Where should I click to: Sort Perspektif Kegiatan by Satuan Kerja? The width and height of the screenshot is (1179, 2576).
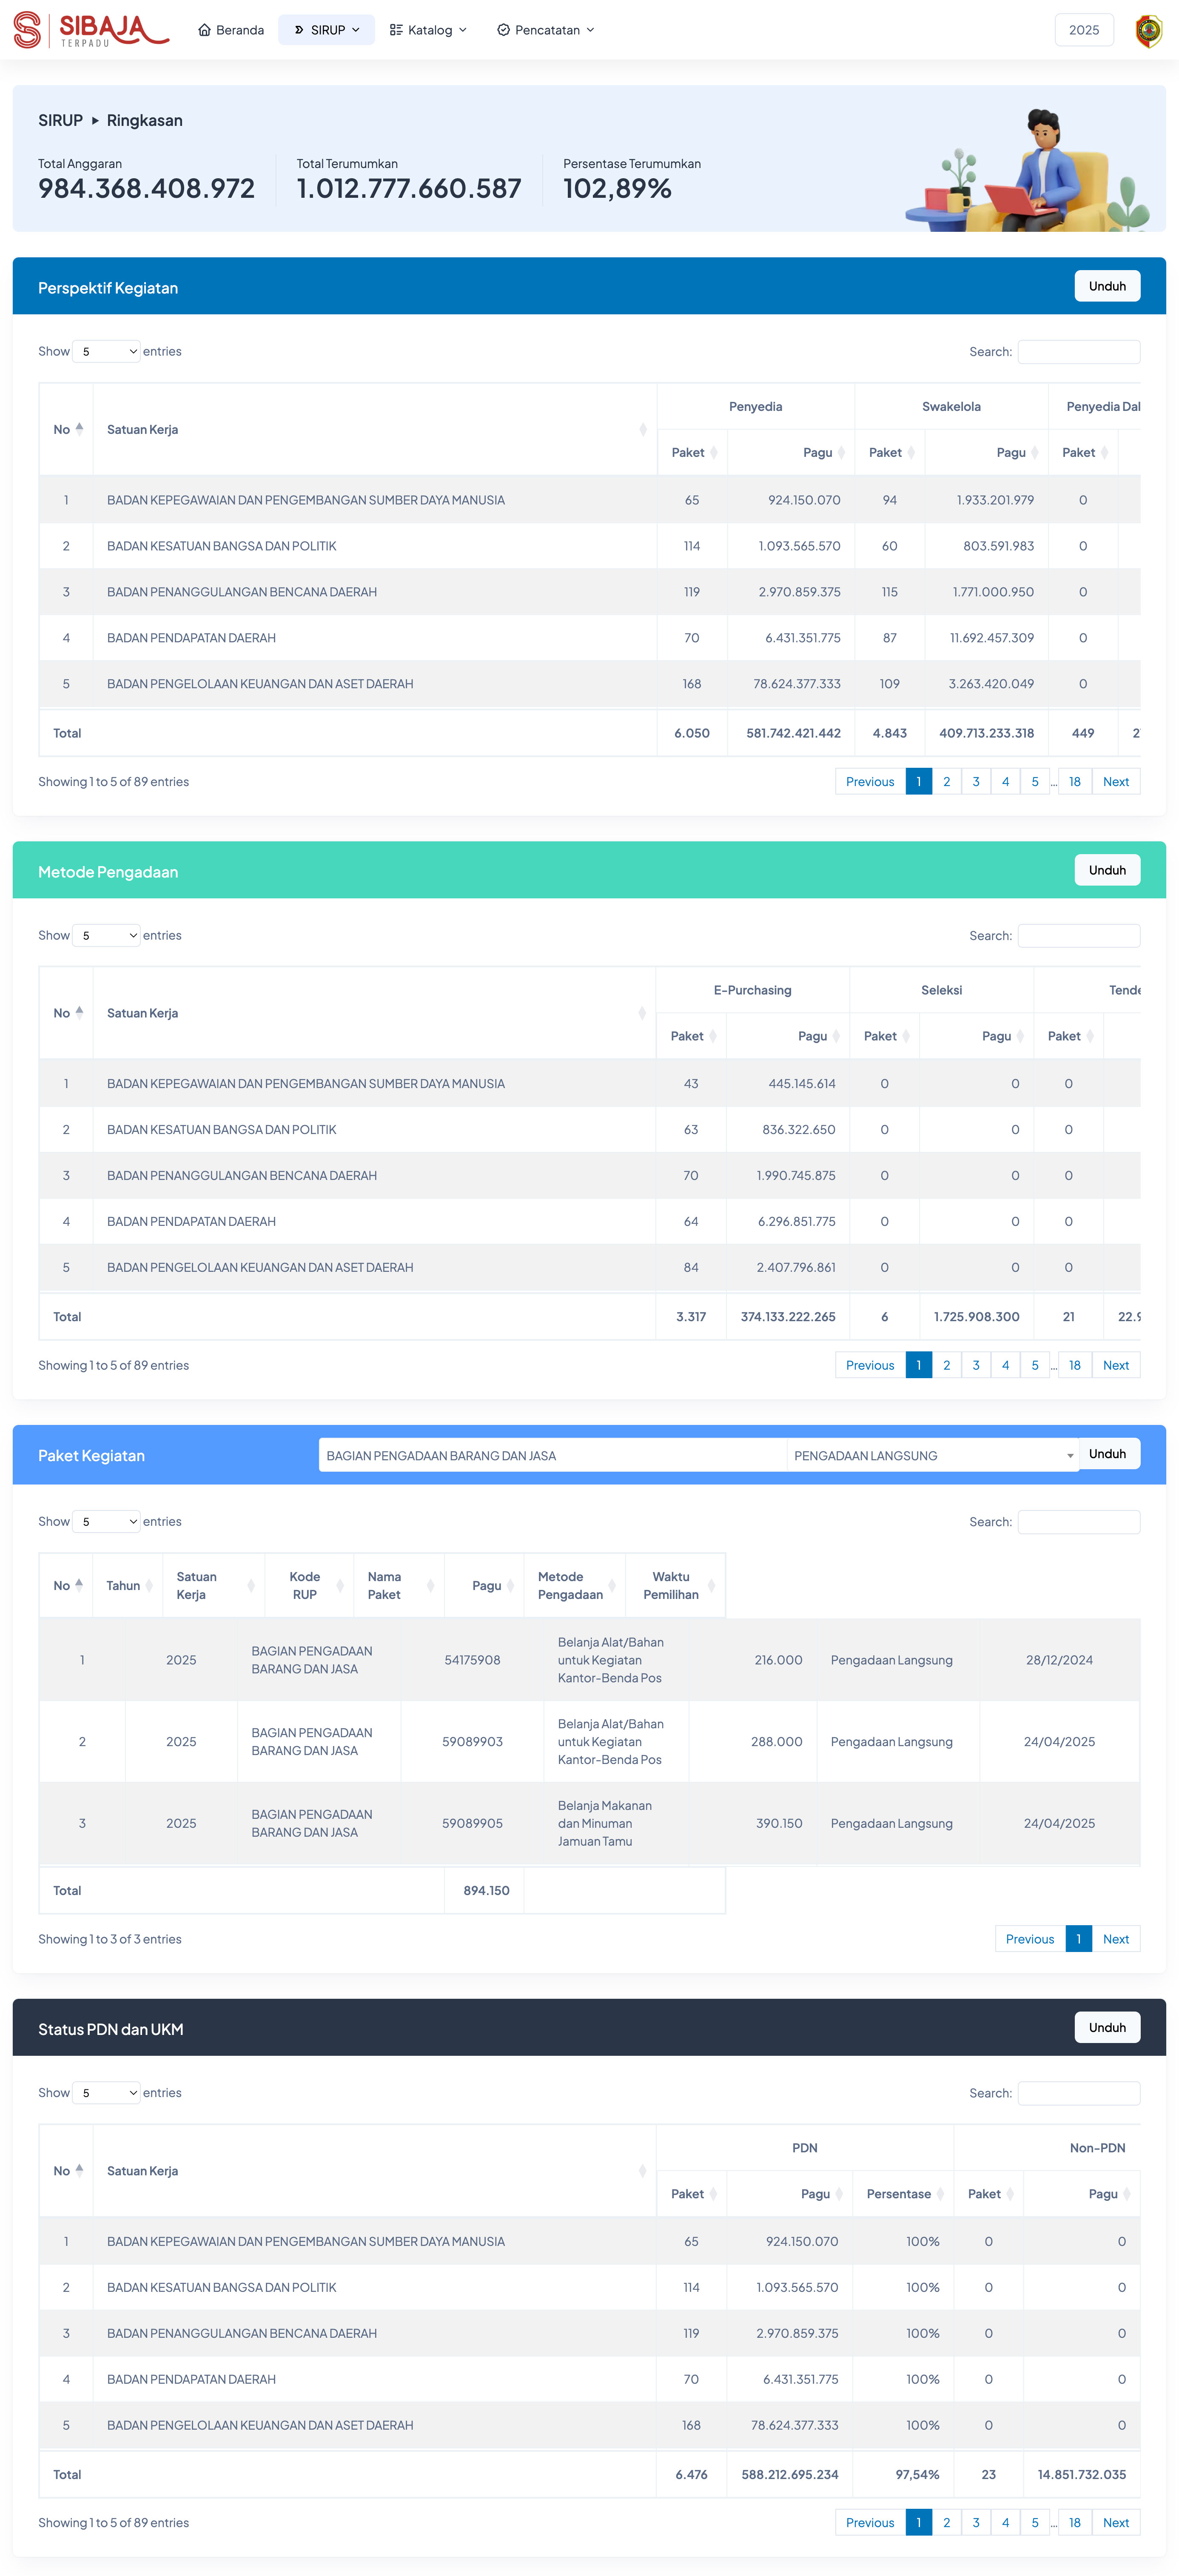(375, 429)
